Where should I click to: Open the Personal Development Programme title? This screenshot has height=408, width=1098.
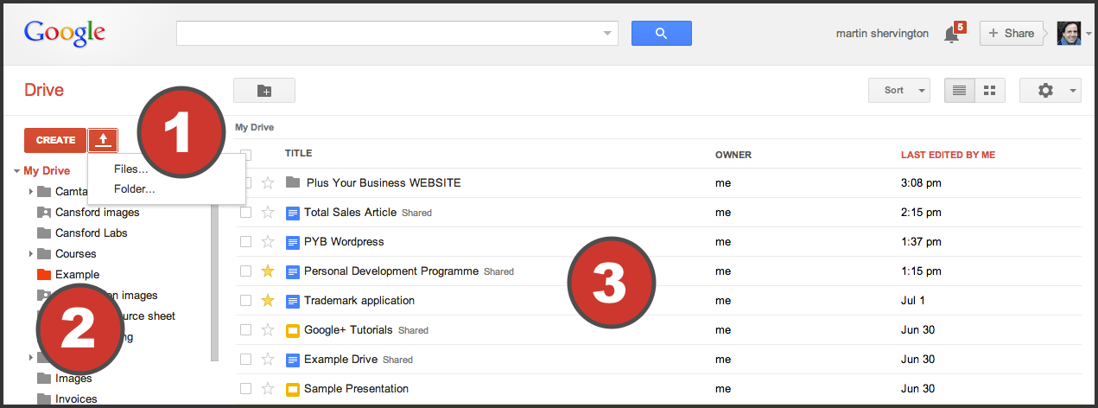coord(391,271)
